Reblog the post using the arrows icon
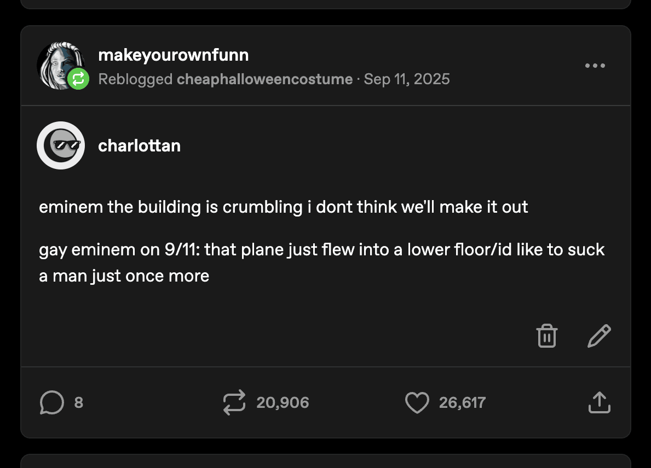Viewport: 651px width, 468px height. tap(234, 403)
